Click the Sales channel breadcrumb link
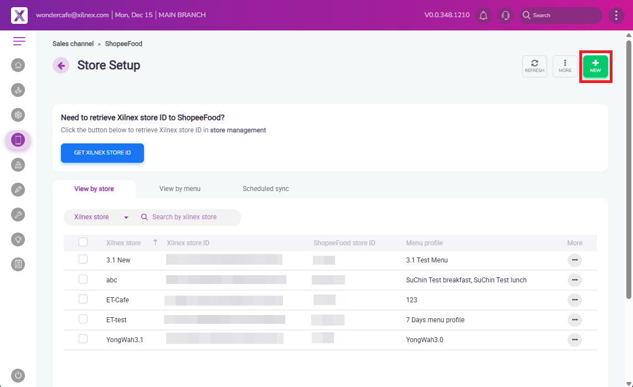Viewport: 633px width, 387px height. point(73,44)
